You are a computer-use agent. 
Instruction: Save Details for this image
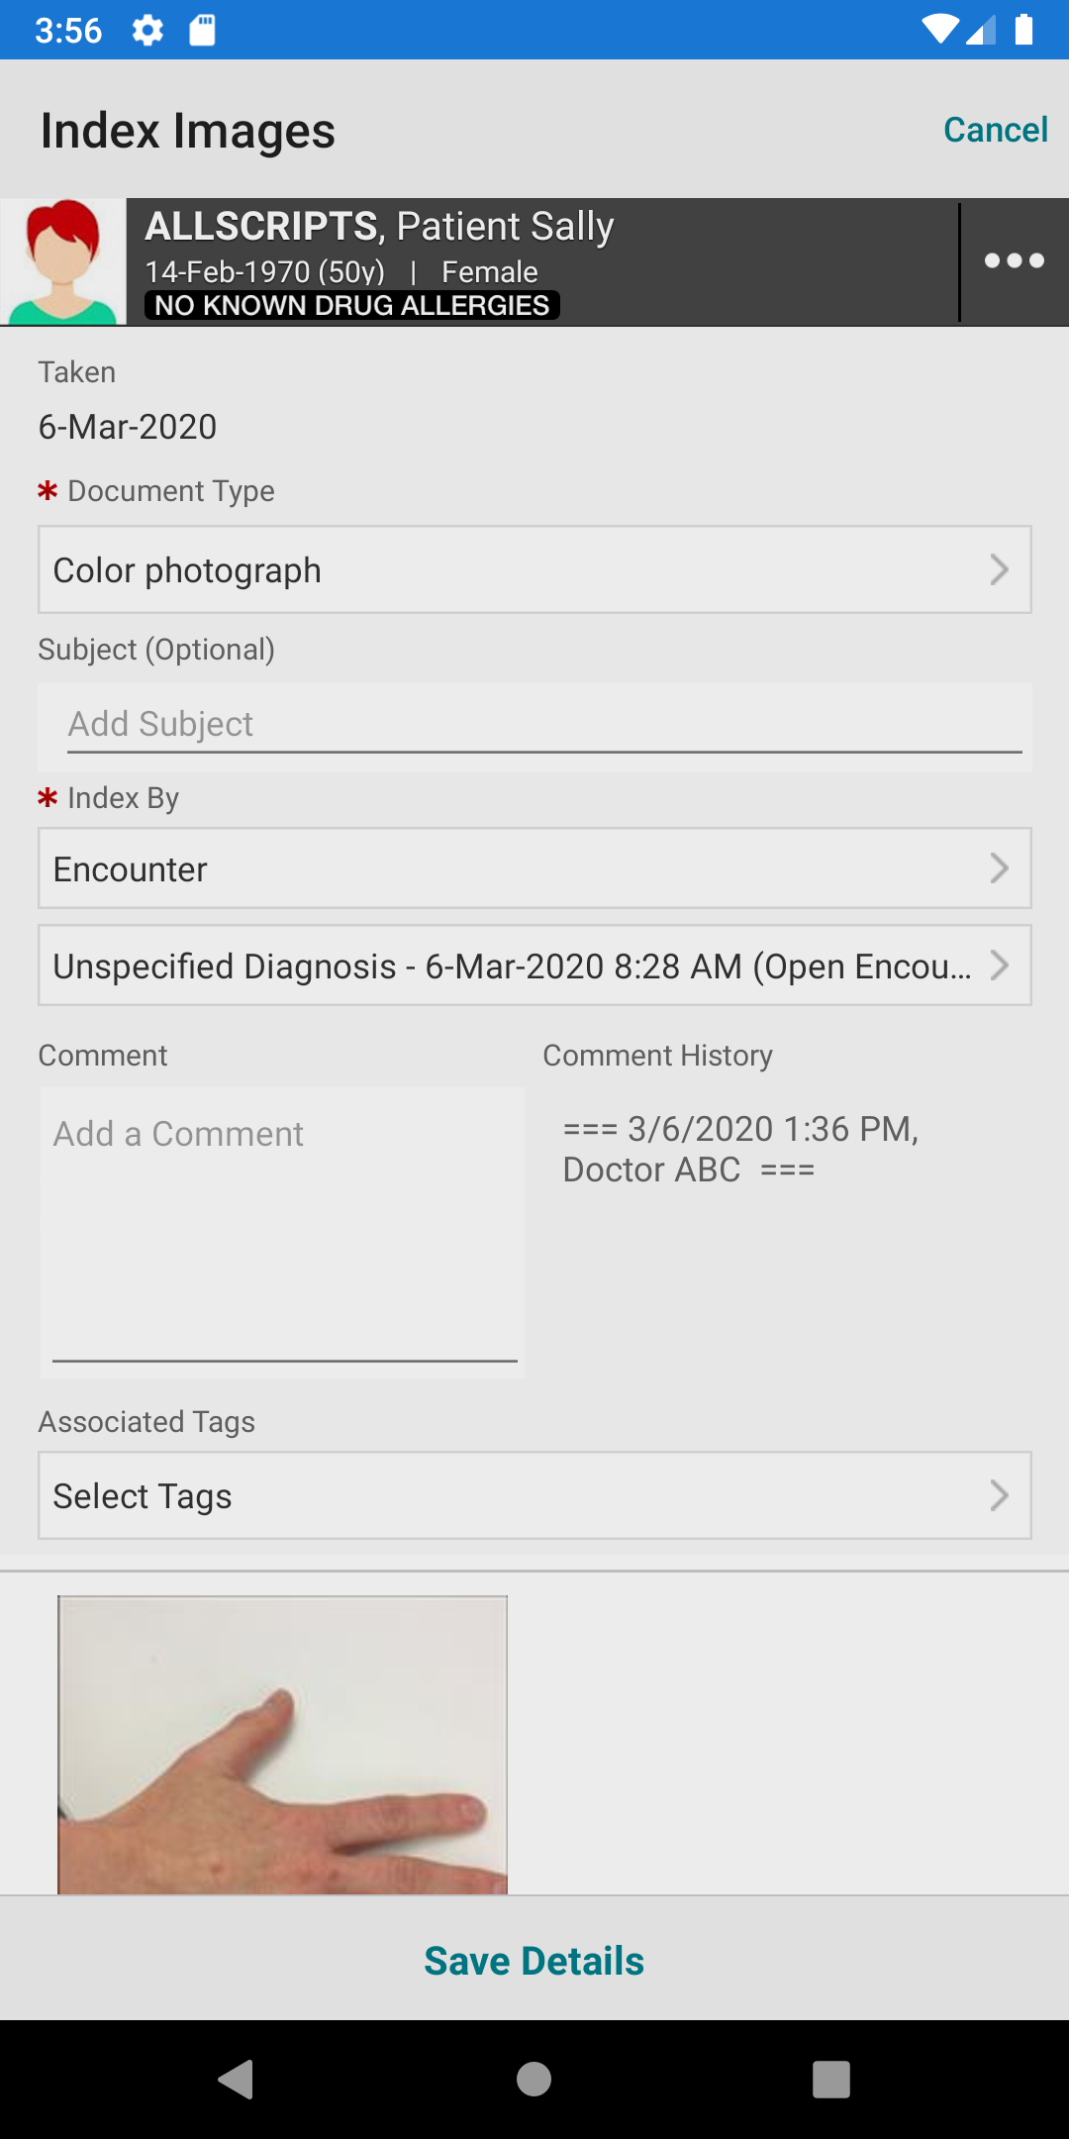click(x=534, y=1961)
